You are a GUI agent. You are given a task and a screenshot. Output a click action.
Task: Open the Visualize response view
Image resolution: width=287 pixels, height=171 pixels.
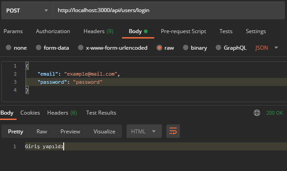[x=104, y=131]
